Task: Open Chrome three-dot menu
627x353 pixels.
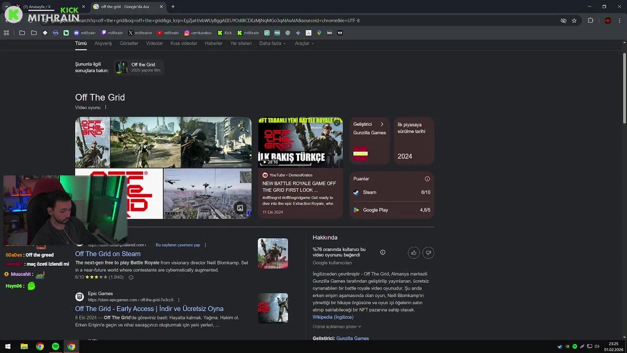Action: 620,21
